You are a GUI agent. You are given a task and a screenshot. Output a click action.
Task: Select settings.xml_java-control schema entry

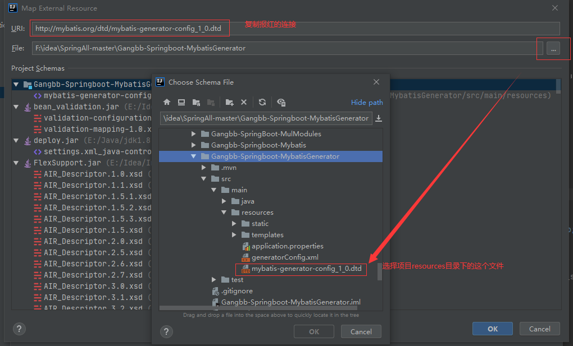tap(93, 152)
